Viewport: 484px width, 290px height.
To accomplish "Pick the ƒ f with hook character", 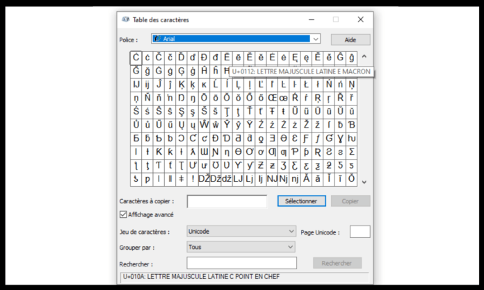I will 318,139.
